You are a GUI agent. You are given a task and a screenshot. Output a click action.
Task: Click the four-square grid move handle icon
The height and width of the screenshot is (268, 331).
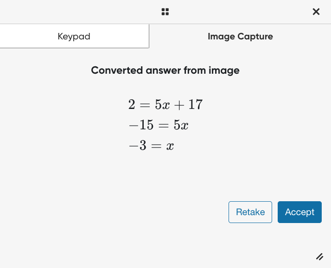pyautogui.click(x=165, y=12)
